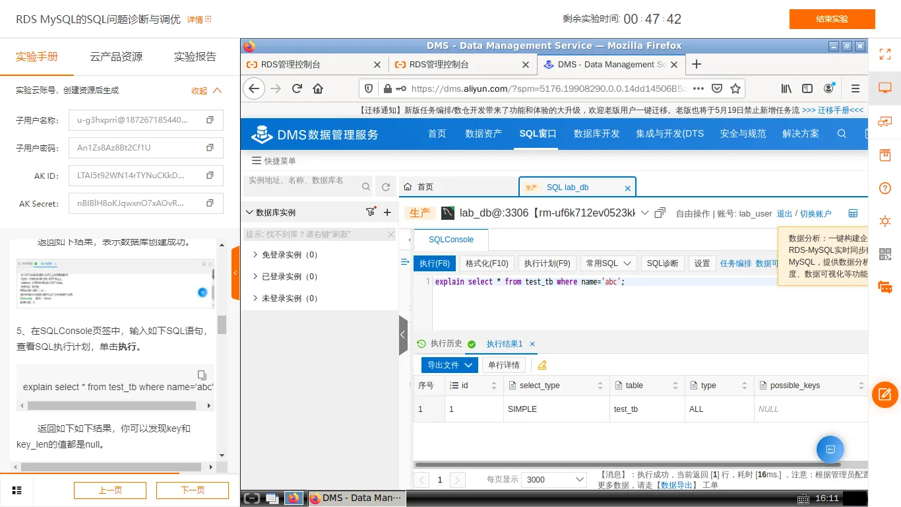Screen dimensions: 901x507
Task: Click 切换账户 link
Action: coord(816,213)
